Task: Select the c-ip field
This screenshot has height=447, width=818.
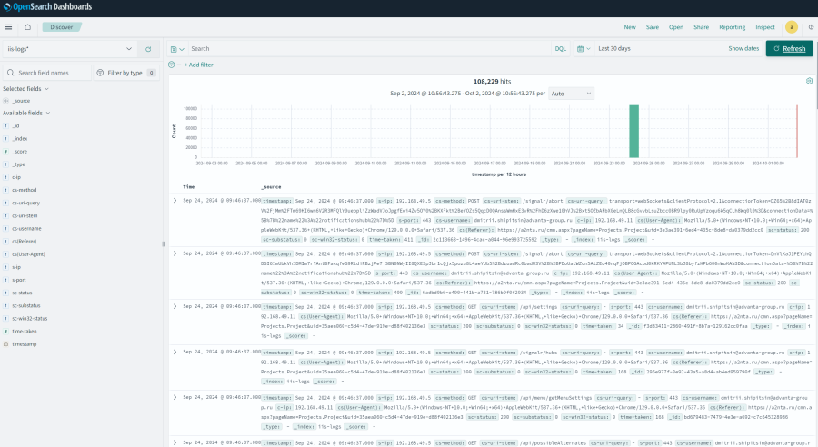Action: 16,177
